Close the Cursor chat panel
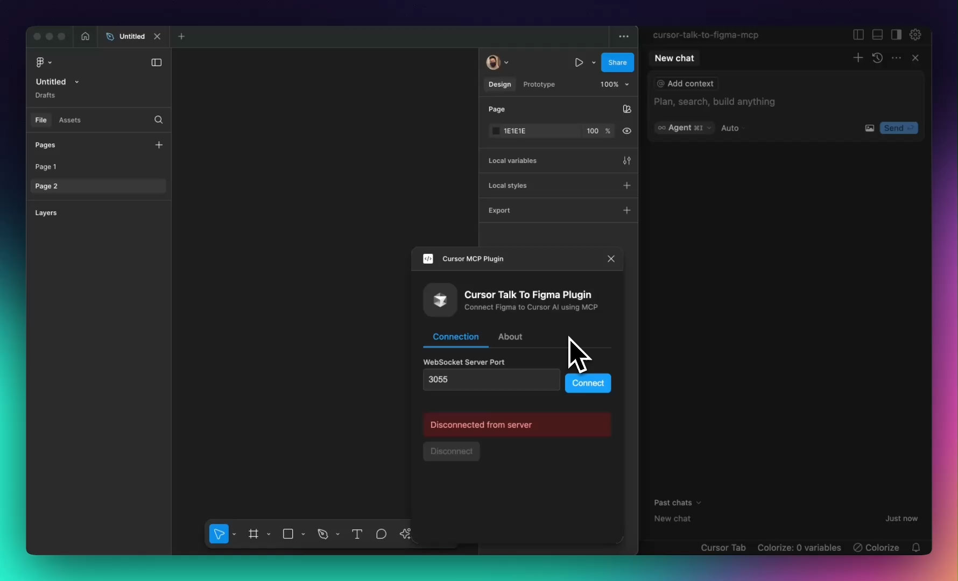Image resolution: width=958 pixels, height=581 pixels. click(915, 58)
